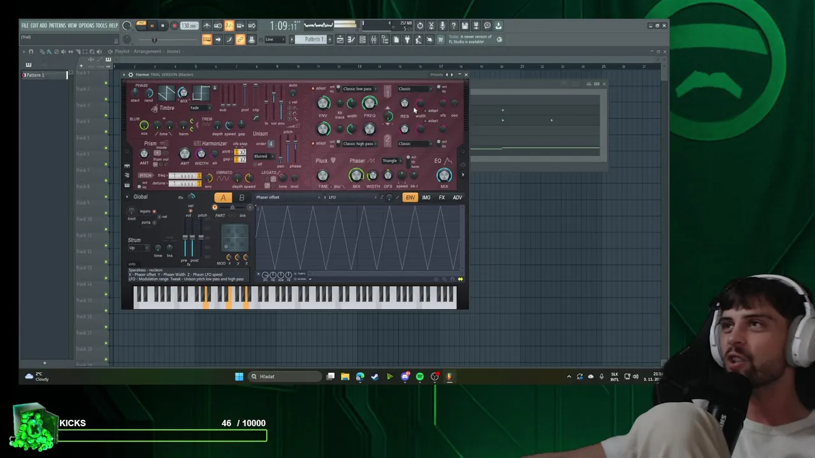Screen dimensions: 815x458
Task: Open the PATTERNS menu
Action: click(x=57, y=25)
